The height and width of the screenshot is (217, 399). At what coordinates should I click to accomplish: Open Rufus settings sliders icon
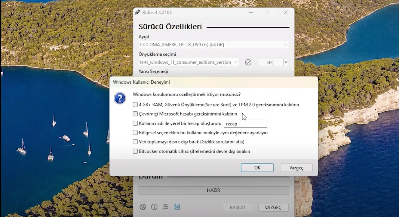point(166,207)
